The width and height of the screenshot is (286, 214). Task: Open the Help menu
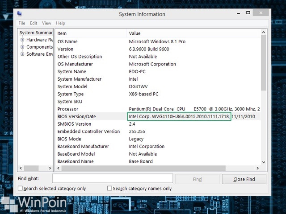60,23
